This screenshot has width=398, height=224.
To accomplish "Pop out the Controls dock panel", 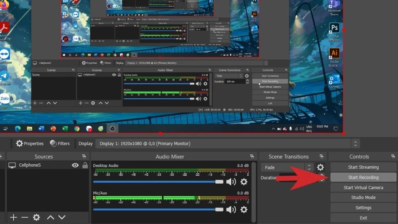I will click(393, 156).
